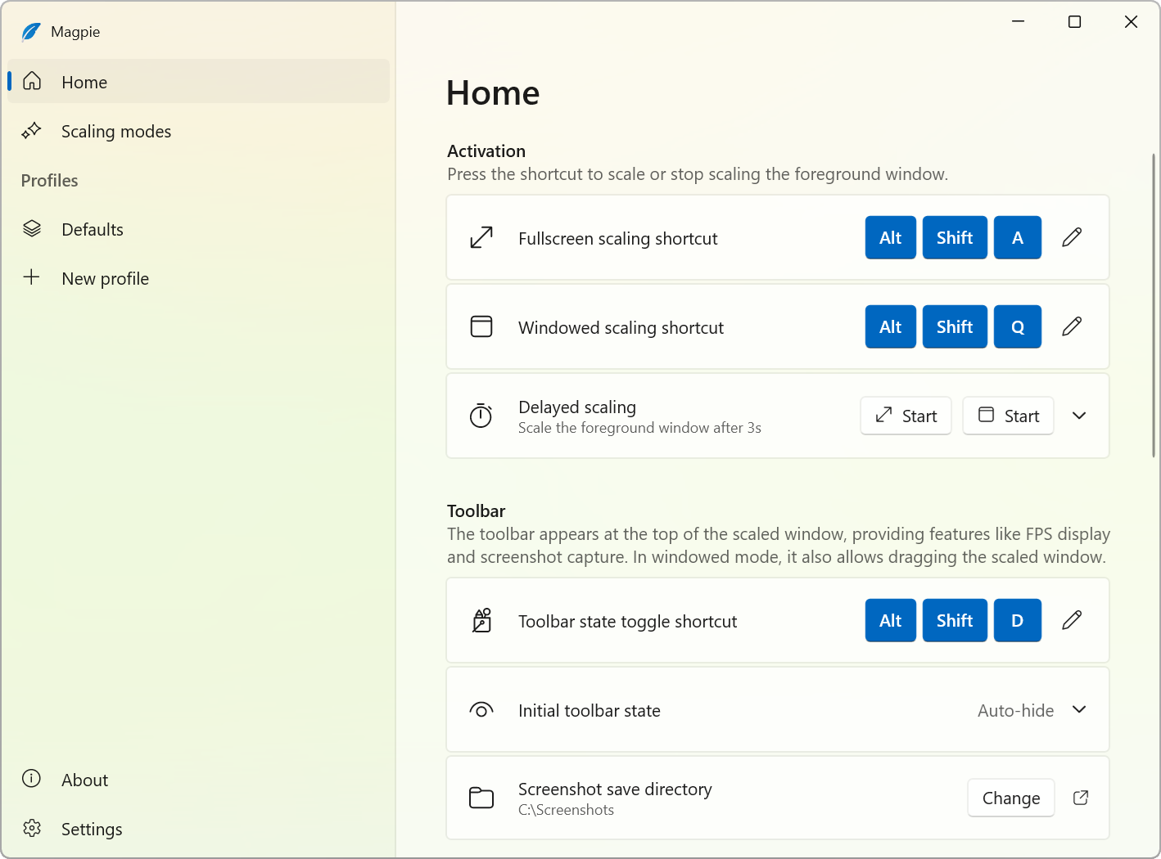
Task: Click the Delayed scaling stopwatch icon
Action: coord(481,416)
